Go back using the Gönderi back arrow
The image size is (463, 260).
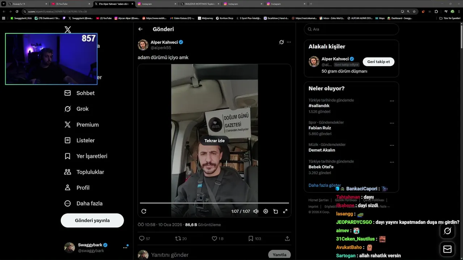(x=140, y=29)
